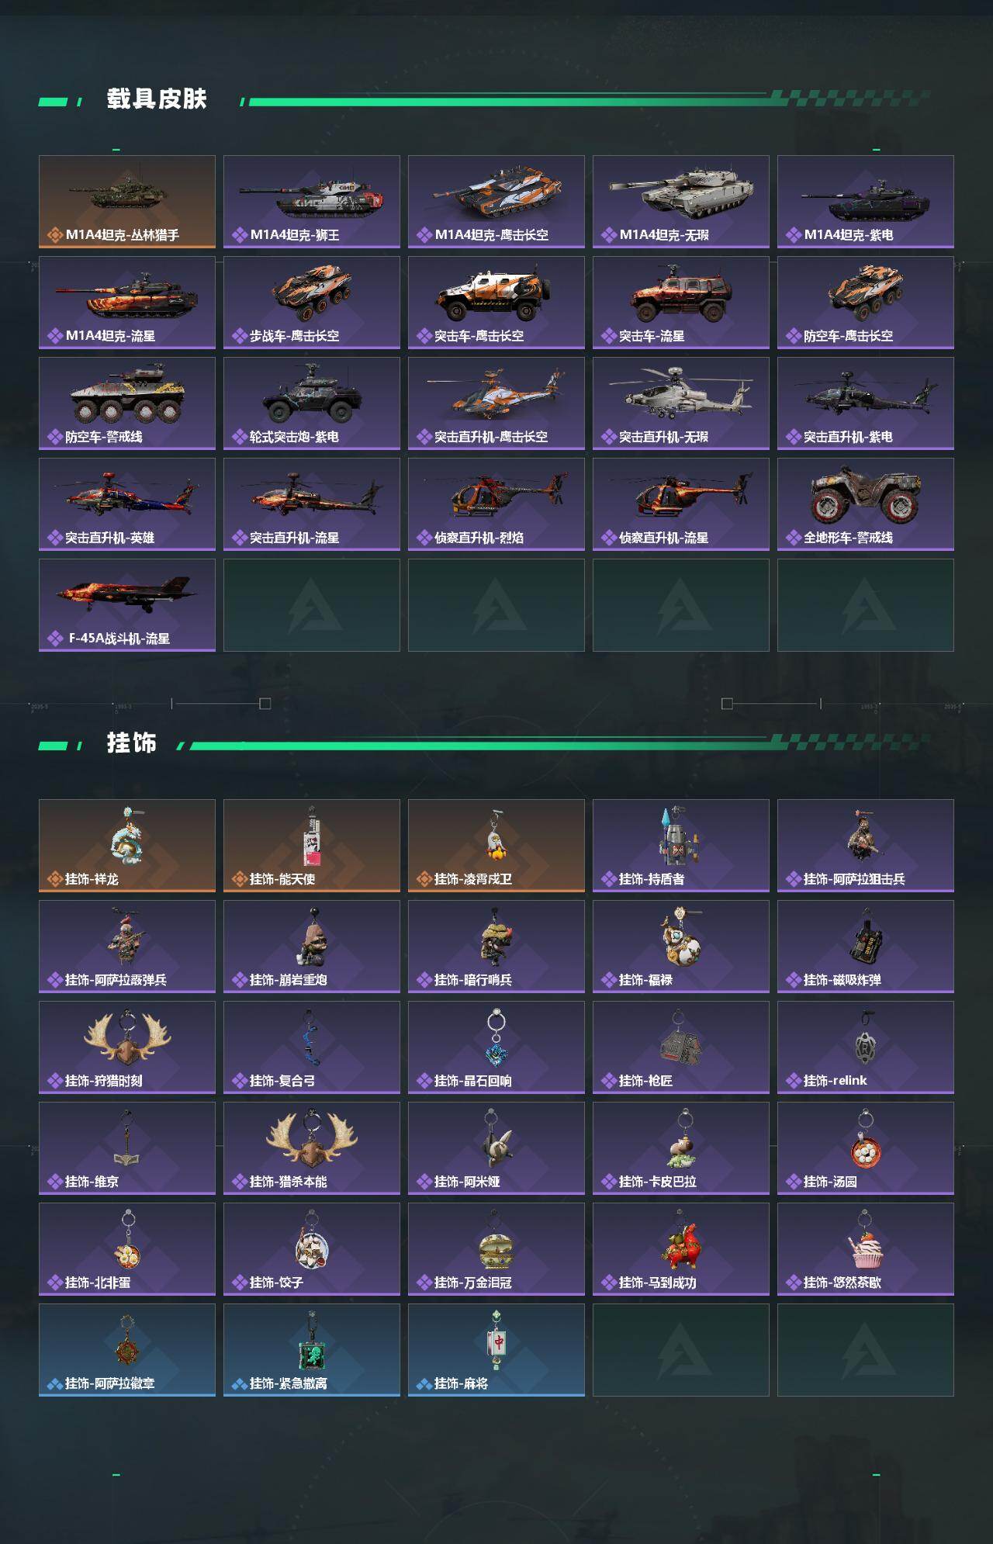This screenshot has width=993, height=1544.
Task: Select the M1A4坦克-丛林猎手 tank skin
Action: pos(127,202)
